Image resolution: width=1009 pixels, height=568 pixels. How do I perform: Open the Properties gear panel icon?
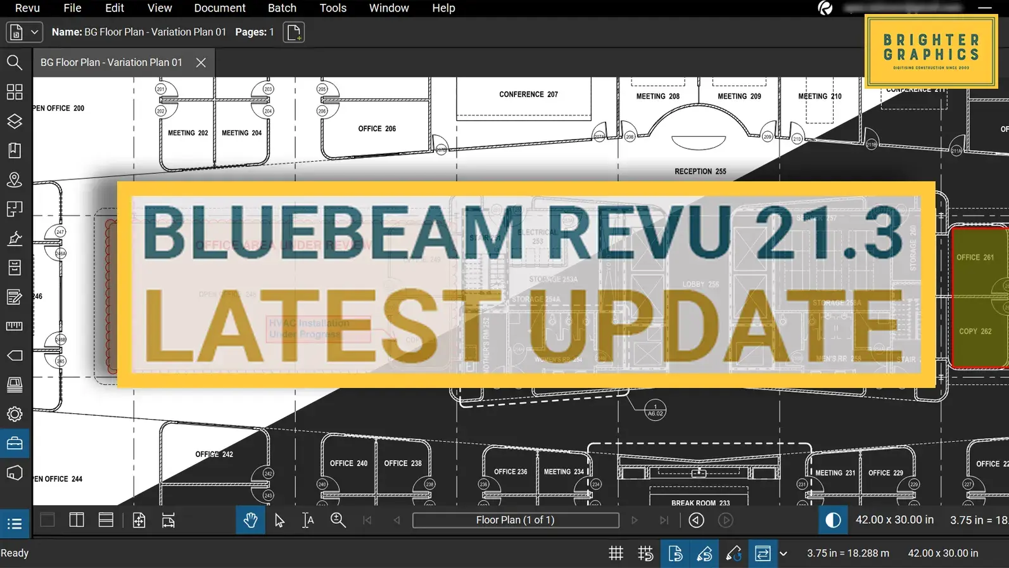coord(15,414)
